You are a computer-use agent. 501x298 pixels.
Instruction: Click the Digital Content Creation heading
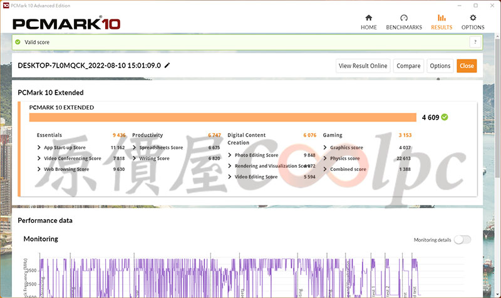(246, 139)
